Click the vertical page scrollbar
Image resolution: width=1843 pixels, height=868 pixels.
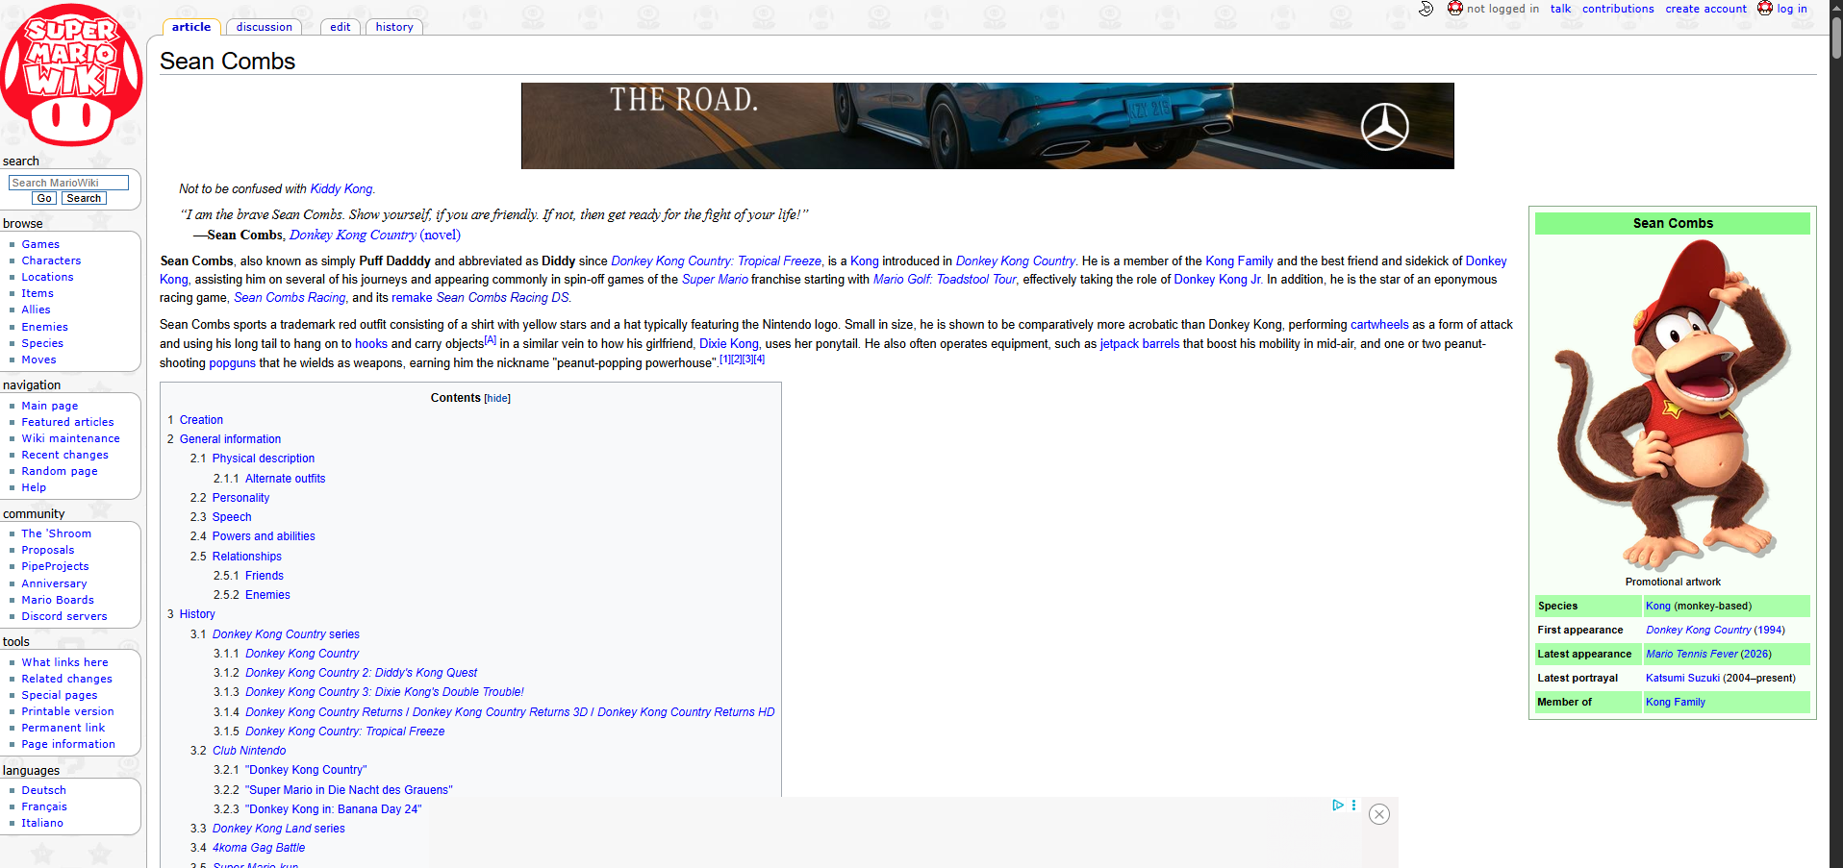point(1836,38)
